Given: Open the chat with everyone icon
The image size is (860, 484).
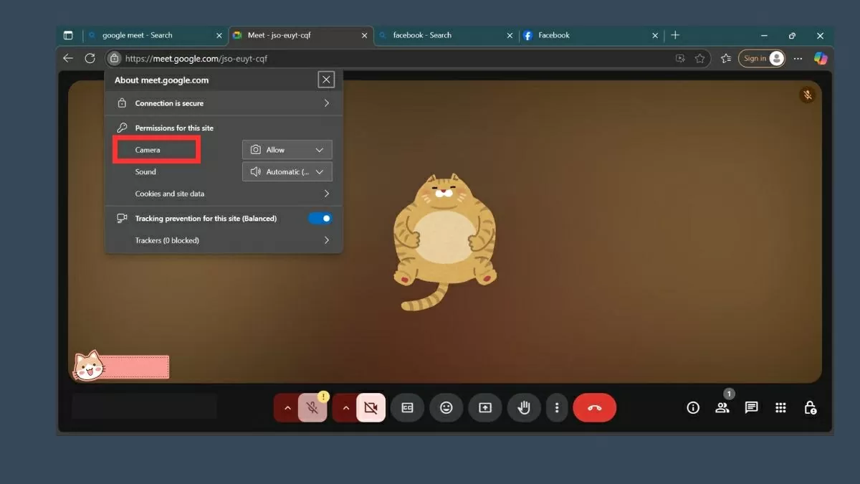Looking at the screenshot, I should coord(751,408).
